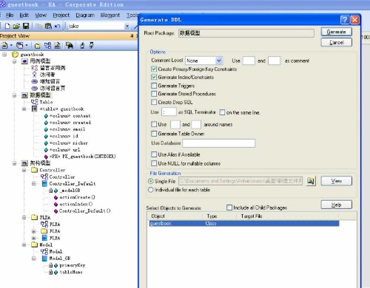Open the Comment Level dropdown
The width and height of the screenshot is (370, 288).
click(x=219, y=61)
